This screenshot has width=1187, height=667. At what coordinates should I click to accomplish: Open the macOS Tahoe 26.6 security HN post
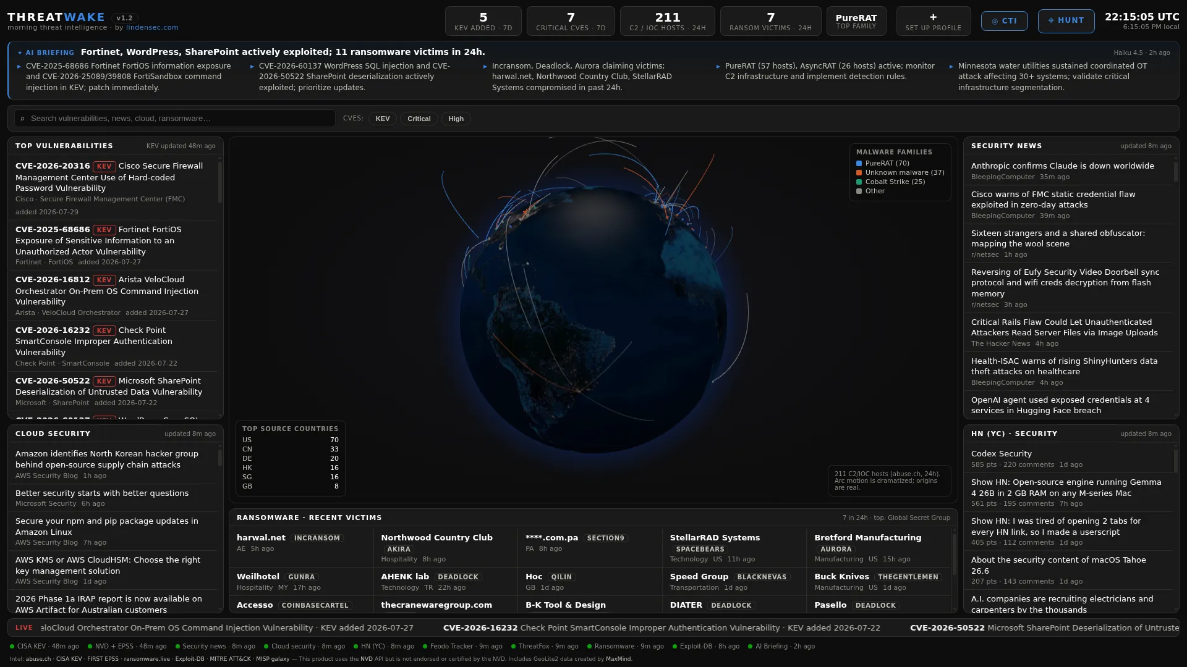[1067, 571]
